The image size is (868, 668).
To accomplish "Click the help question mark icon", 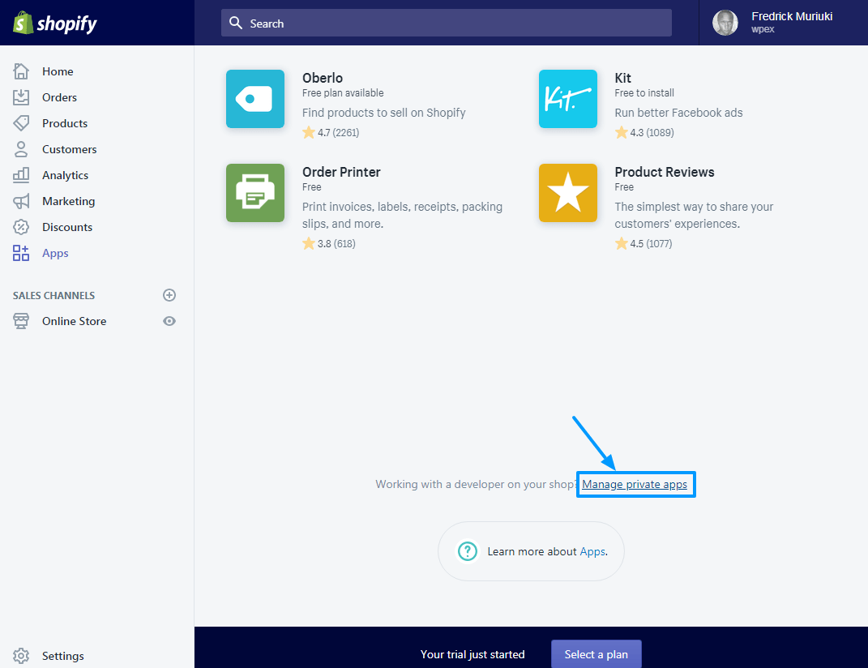I will point(468,551).
